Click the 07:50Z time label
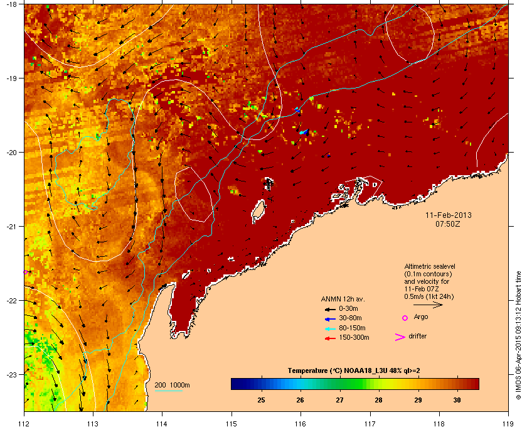527x427 pixels. tap(448, 224)
